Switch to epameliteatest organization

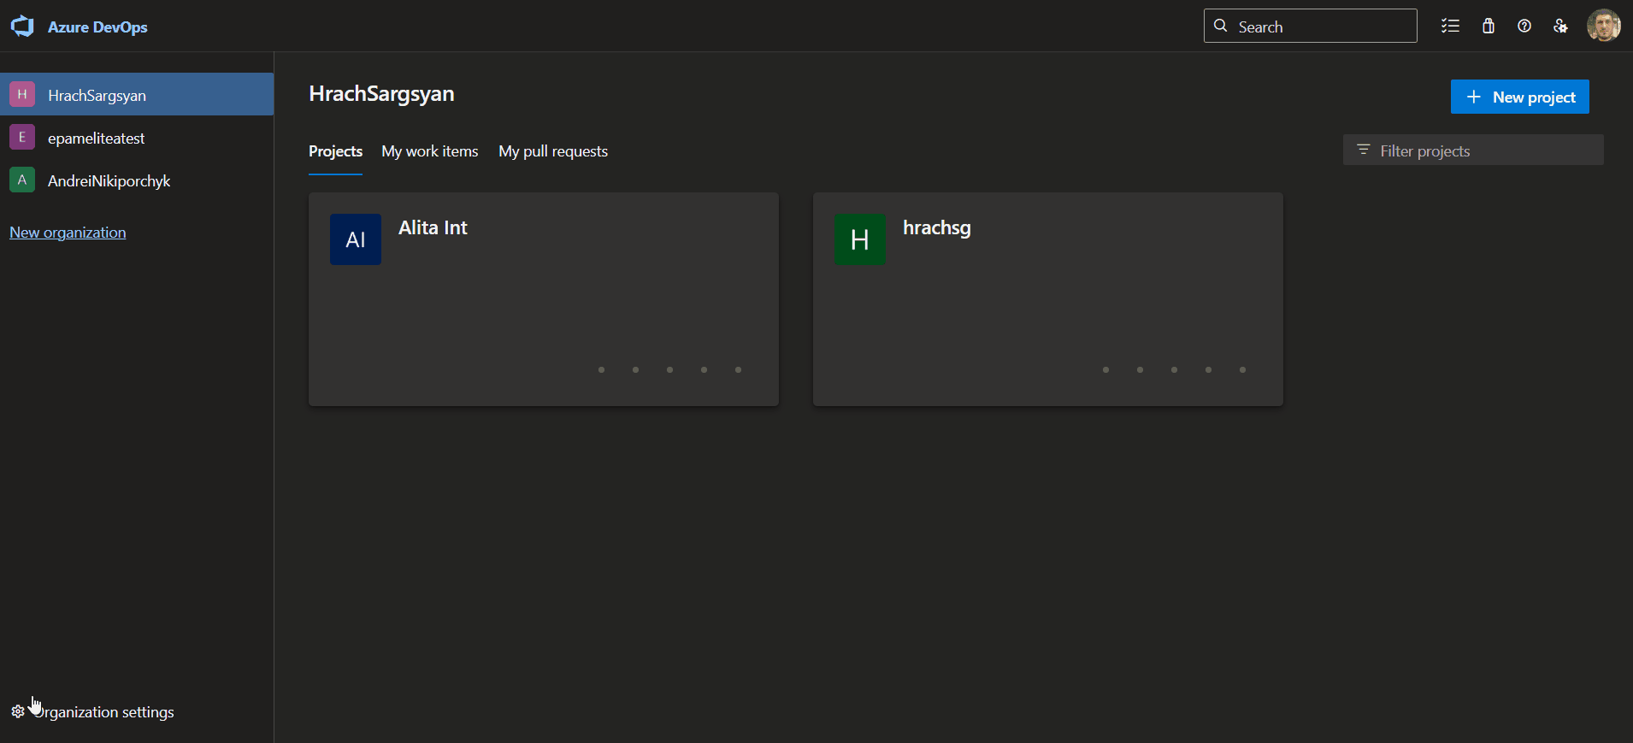tap(96, 138)
